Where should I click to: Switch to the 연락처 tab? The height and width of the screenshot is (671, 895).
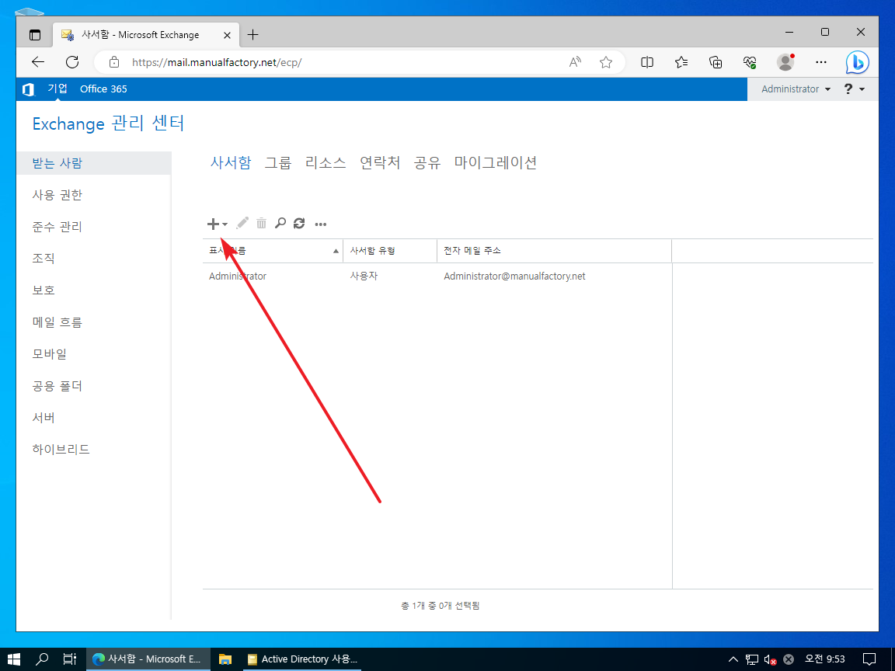(x=380, y=162)
